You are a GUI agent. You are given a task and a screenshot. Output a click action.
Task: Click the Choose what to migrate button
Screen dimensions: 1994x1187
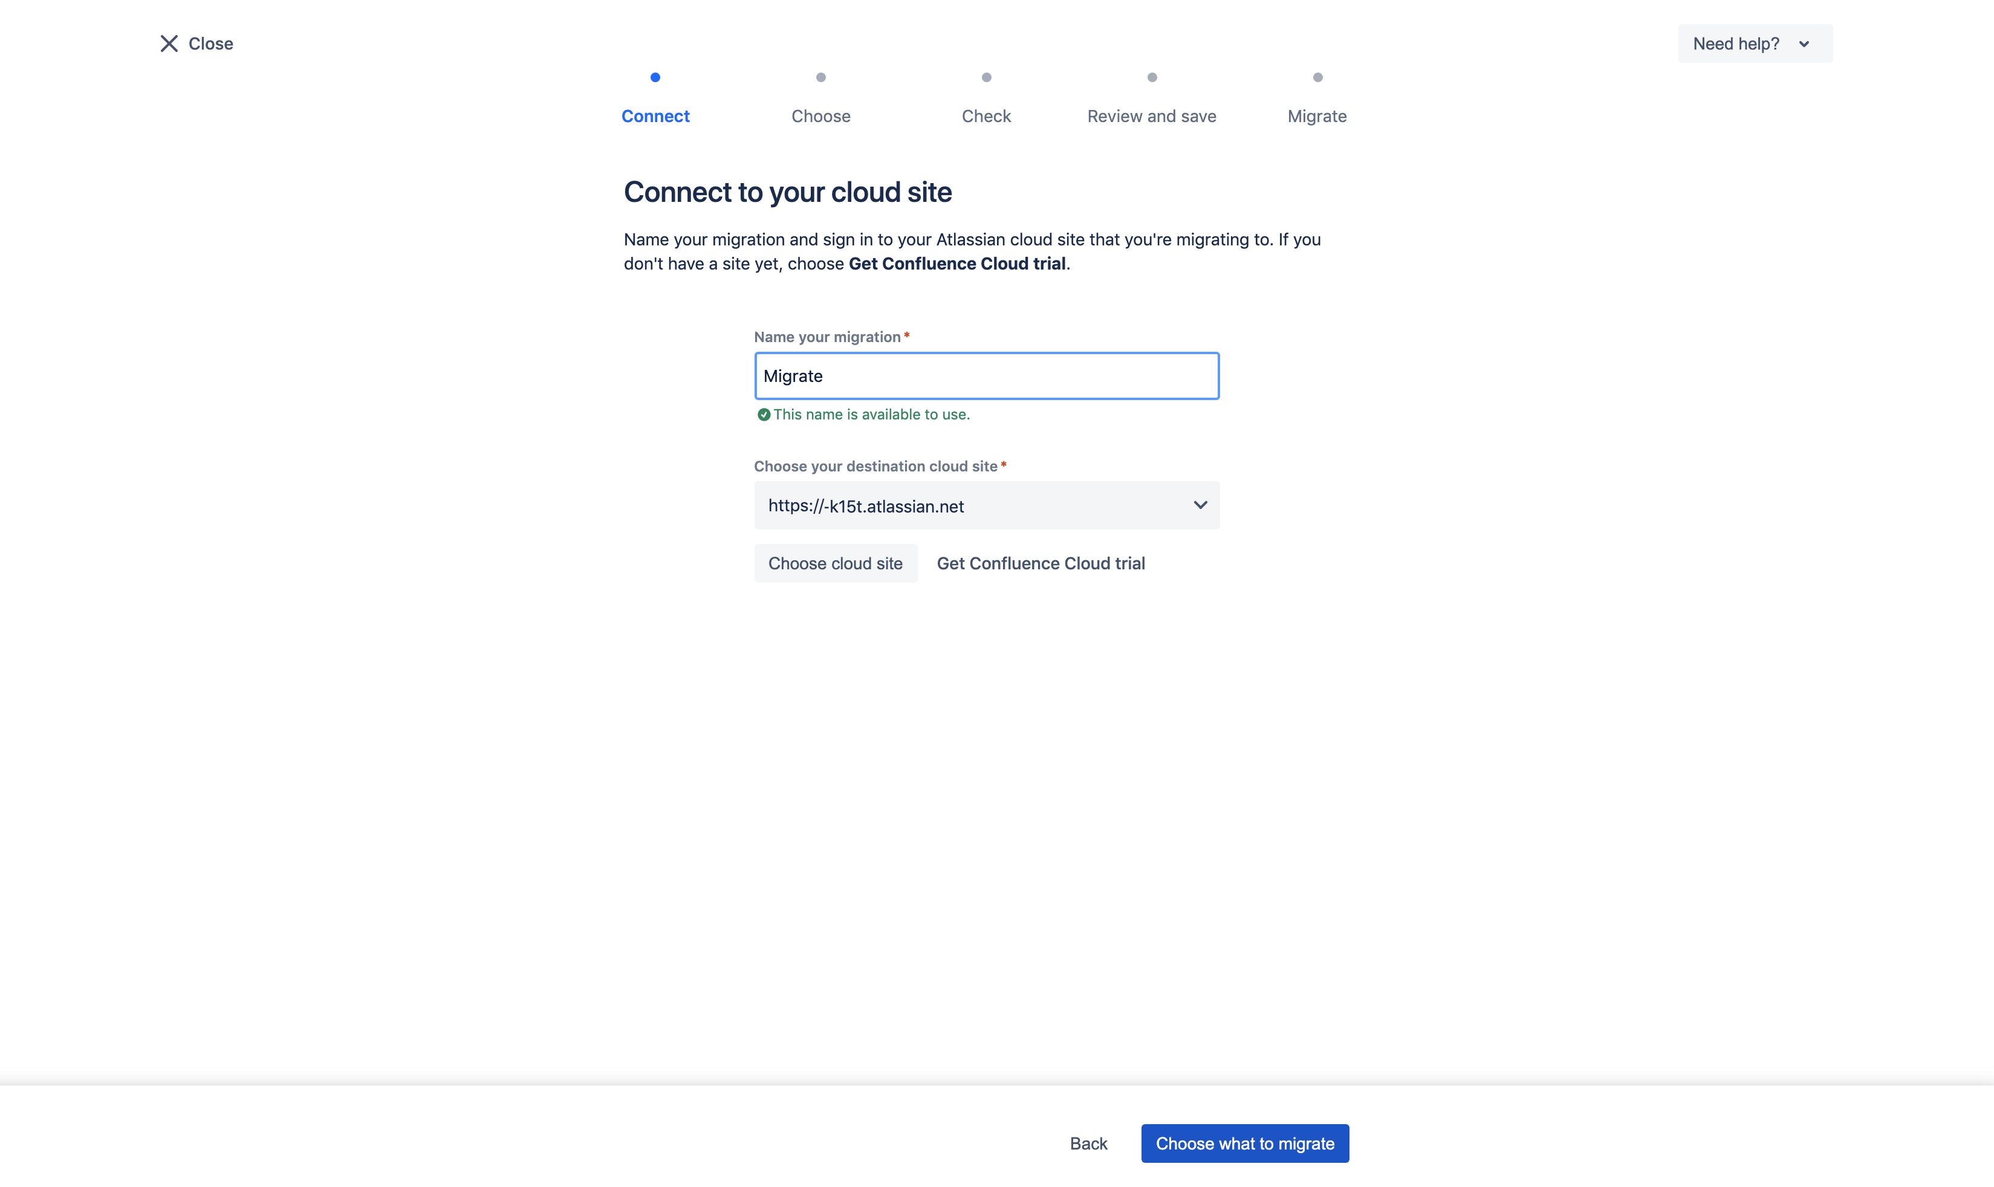[1244, 1143]
